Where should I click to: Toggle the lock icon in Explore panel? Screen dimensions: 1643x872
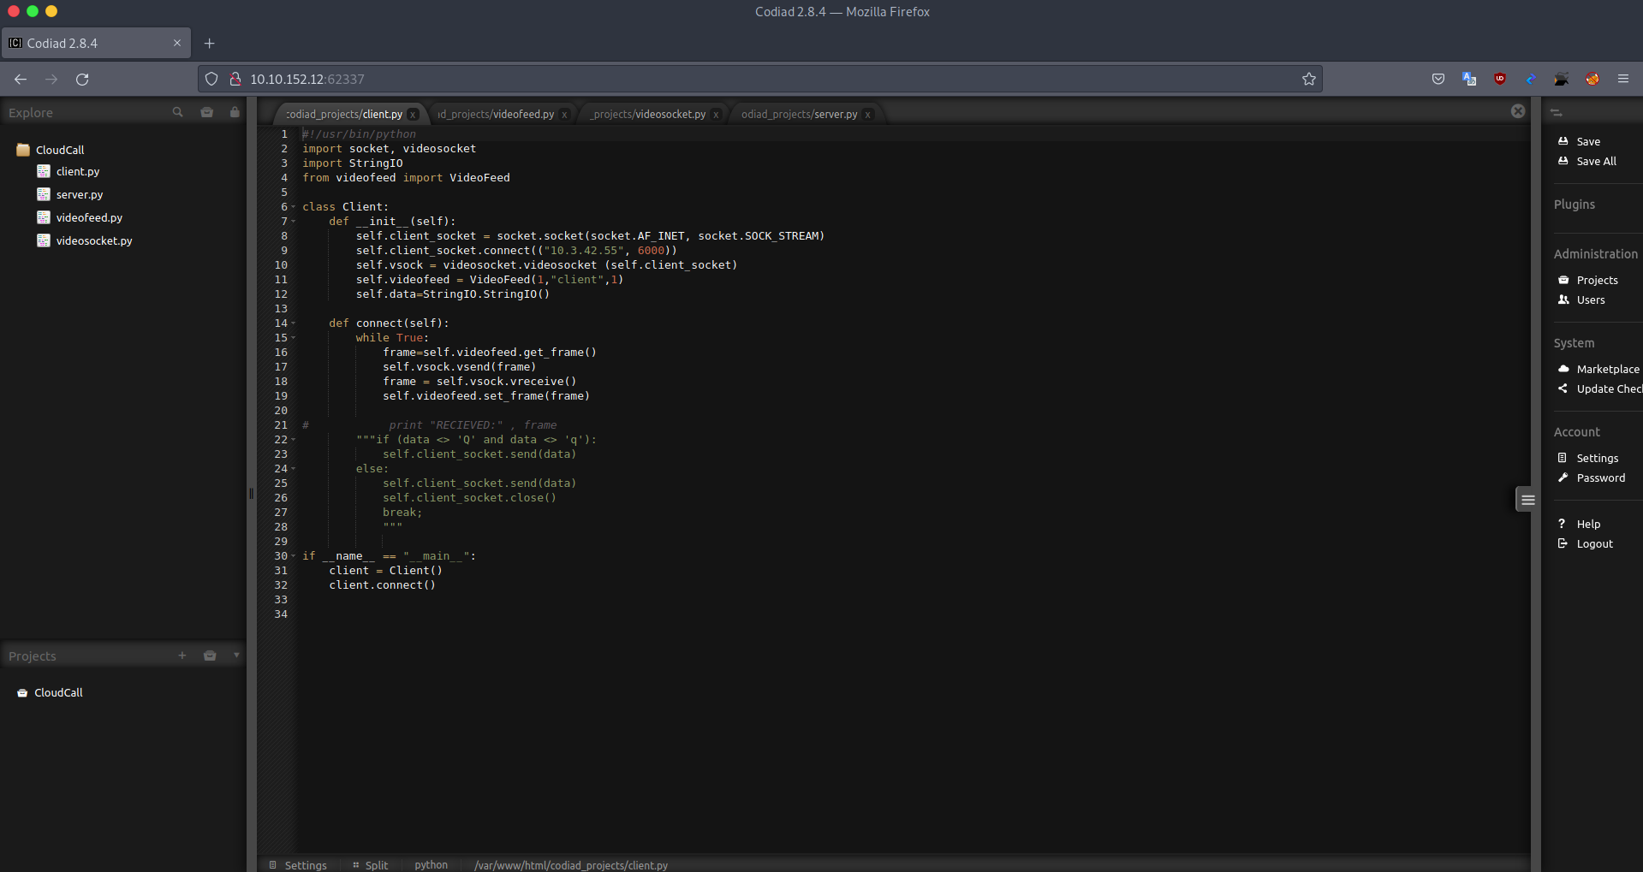point(235,112)
